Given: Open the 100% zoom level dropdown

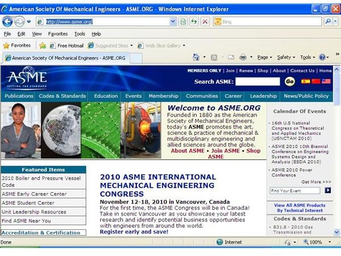Looking at the screenshot, I should (330, 242).
